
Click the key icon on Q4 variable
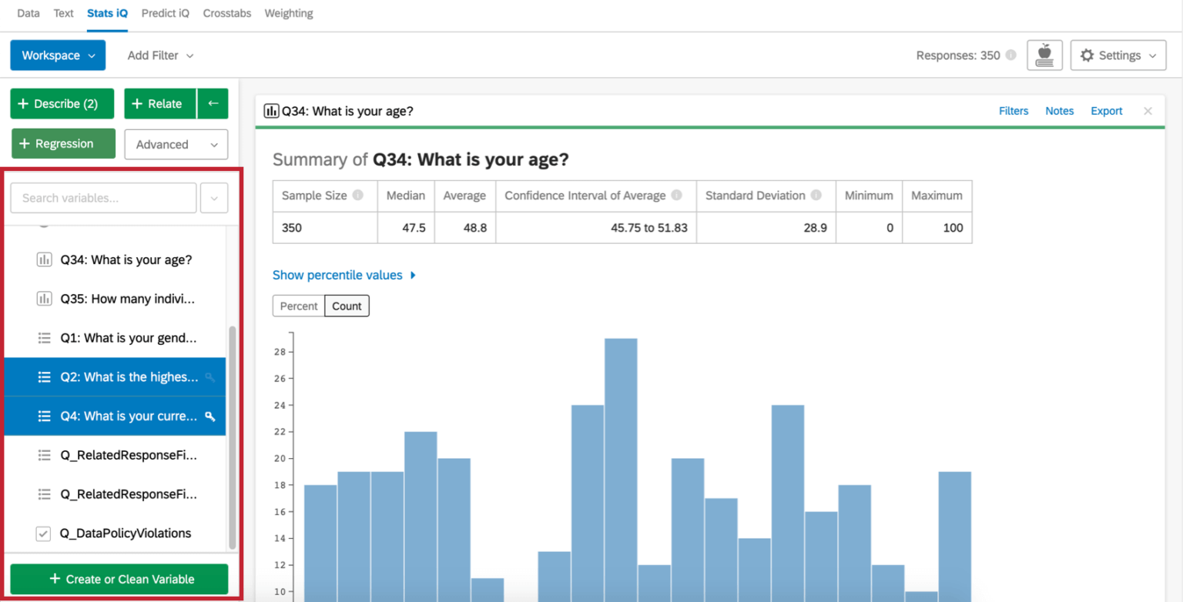[x=209, y=416]
